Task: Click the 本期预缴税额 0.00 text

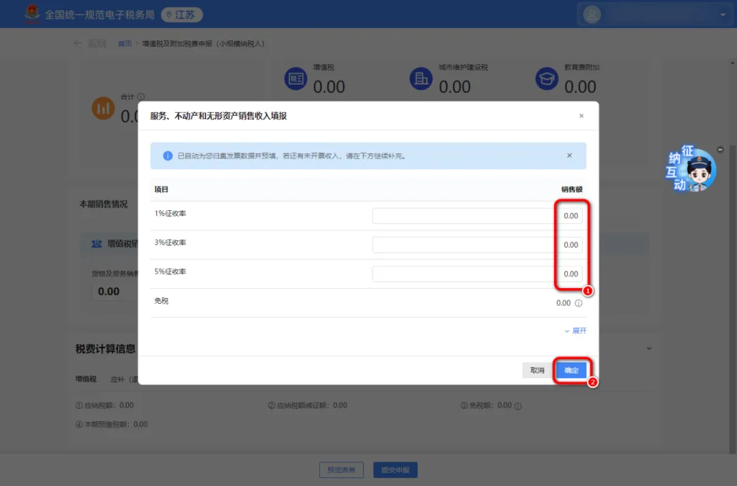Action: 111,424
